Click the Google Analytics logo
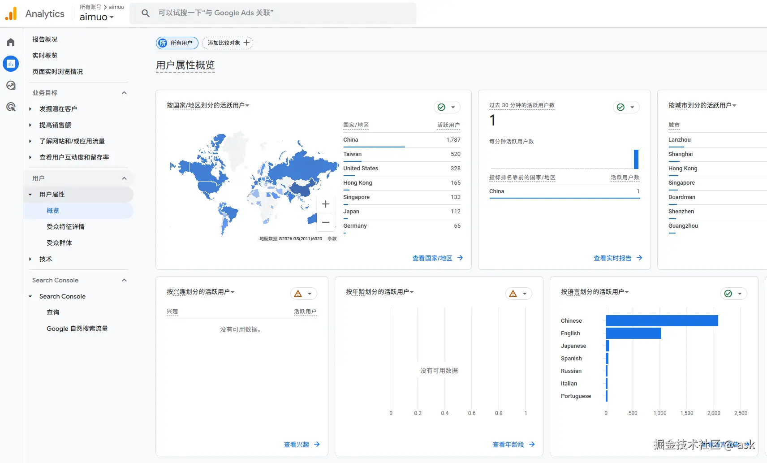767x463 pixels. pos(10,13)
